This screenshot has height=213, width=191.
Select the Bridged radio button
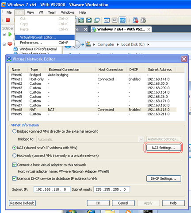point(14,131)
